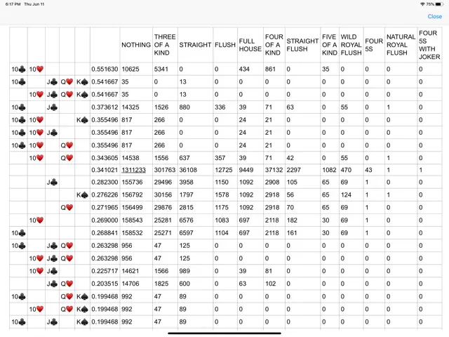Select the FULL HOUSE column header

pyautogui.click(x=250, y=45)
